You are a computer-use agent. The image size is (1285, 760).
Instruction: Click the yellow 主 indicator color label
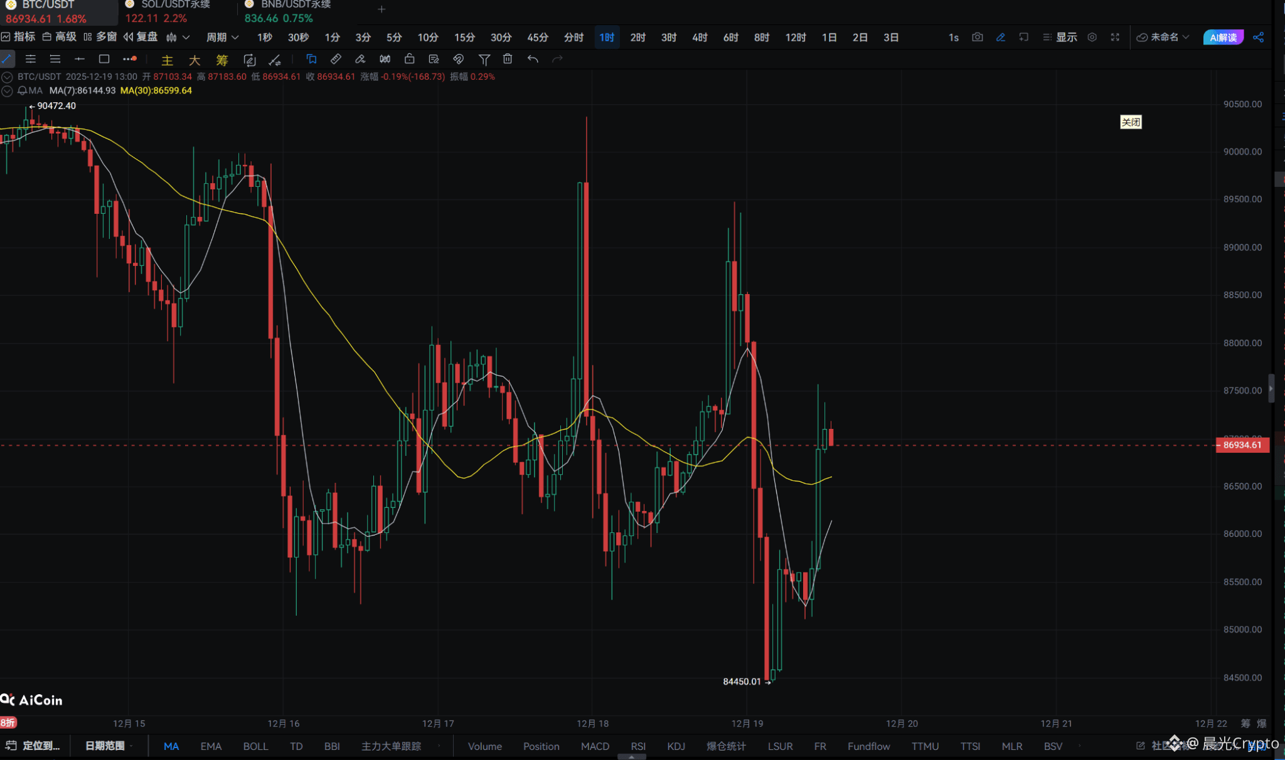167,60
